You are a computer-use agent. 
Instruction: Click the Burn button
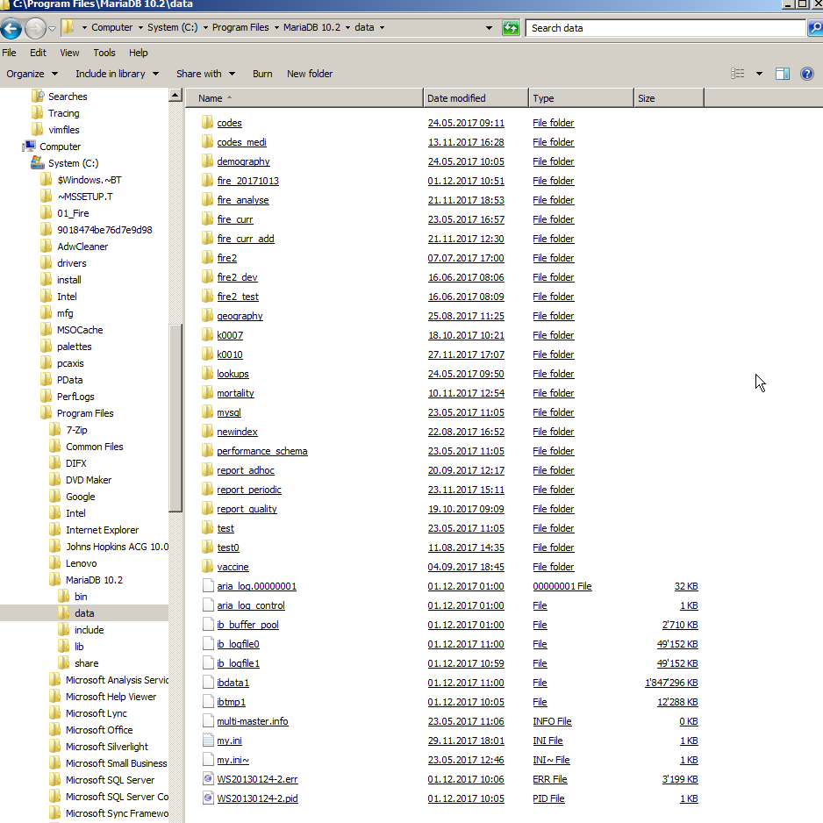(262, 74)
